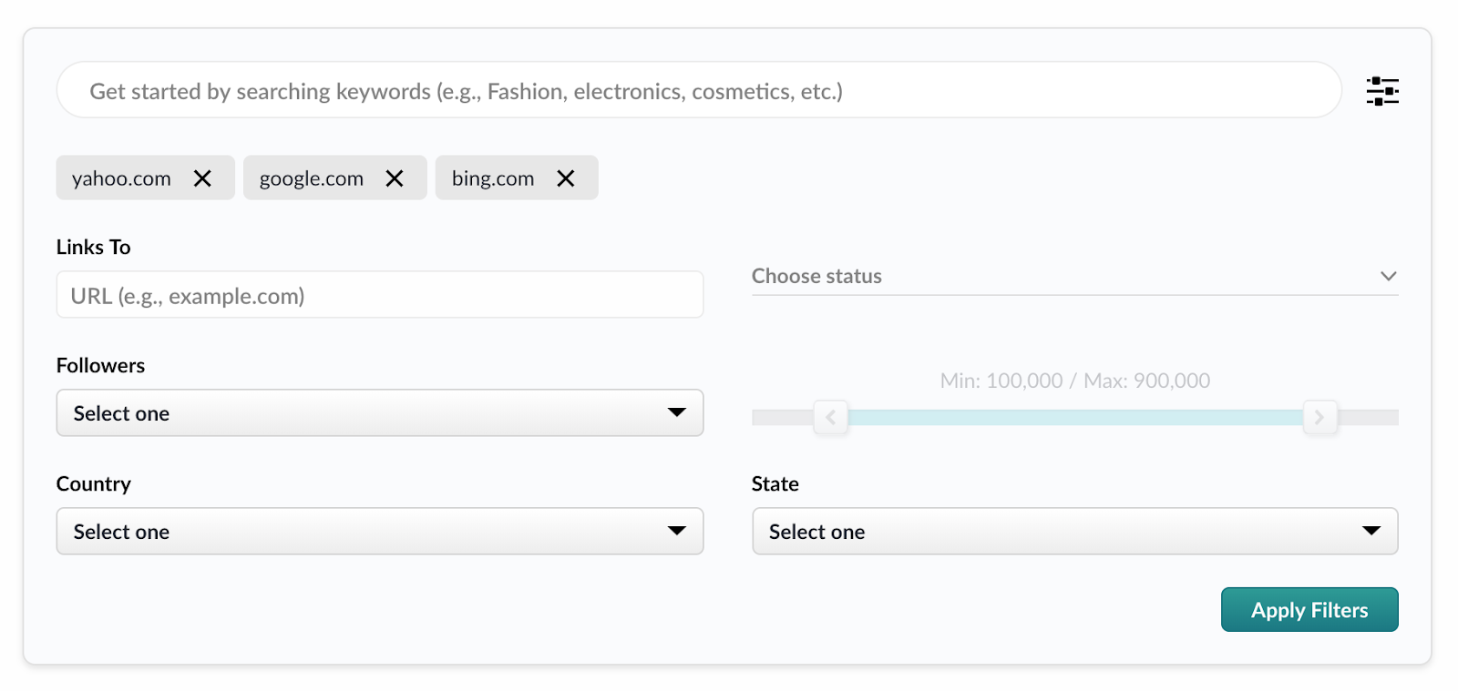
Task: Remove the bing.com tag
Action: pos(566,178)
